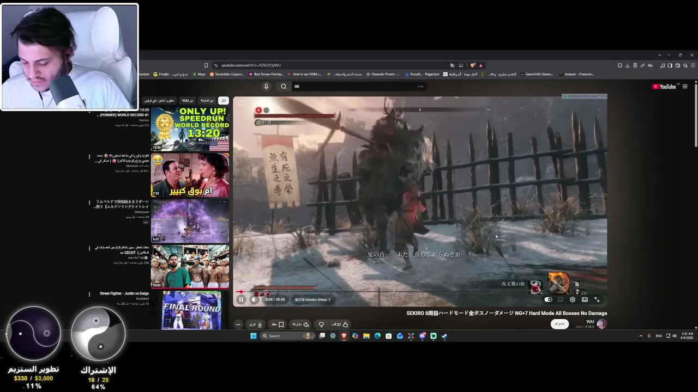Show hidden system tray icons

point(641,336)
